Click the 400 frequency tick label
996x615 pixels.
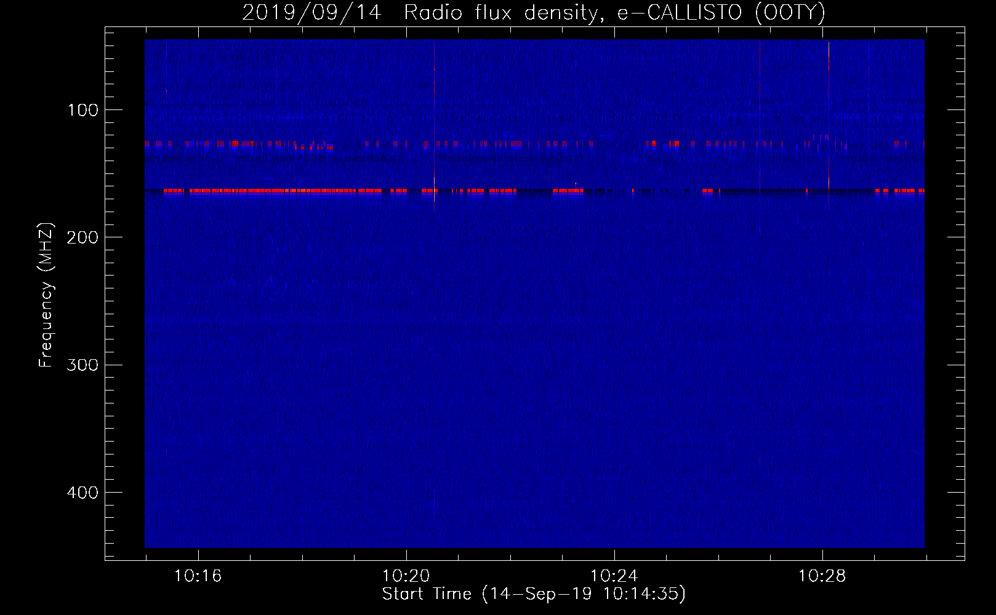pos(82,493)
